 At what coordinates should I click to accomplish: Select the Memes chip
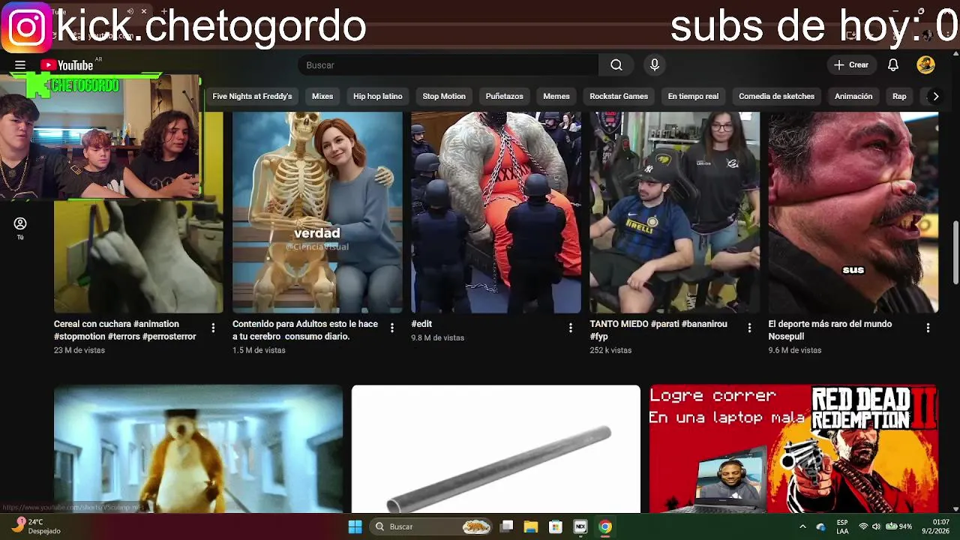point(556,96)
